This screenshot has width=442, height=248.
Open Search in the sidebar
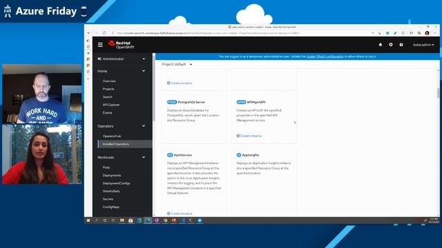pyautogui.click(x=108, y=96)
